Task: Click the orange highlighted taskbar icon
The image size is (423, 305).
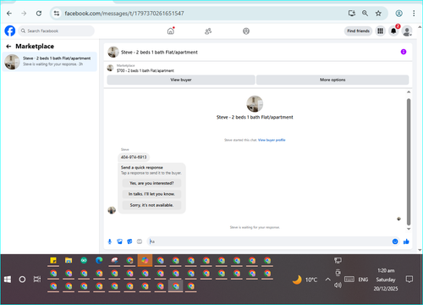Action: coord(145,260)
